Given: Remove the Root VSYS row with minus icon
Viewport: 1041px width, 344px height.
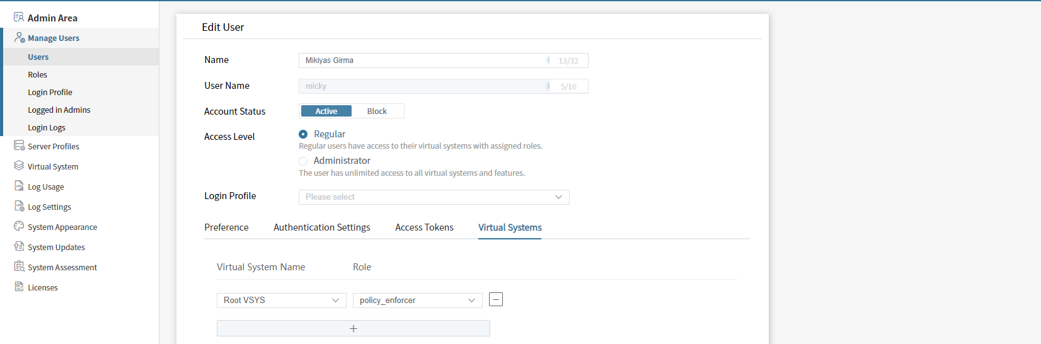Looking at the screenshot, I should [496, 300].
